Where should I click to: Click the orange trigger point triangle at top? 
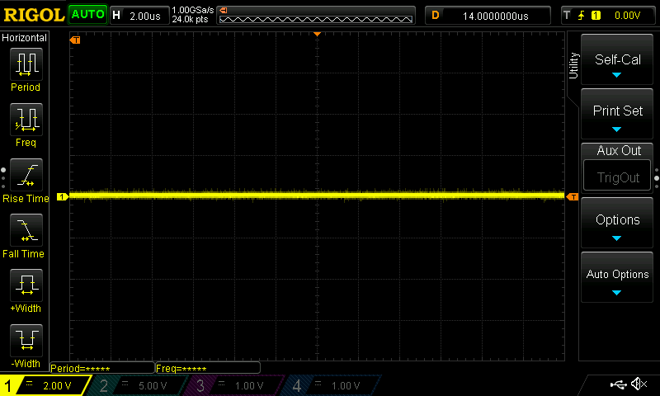click(x=318, y=34)
